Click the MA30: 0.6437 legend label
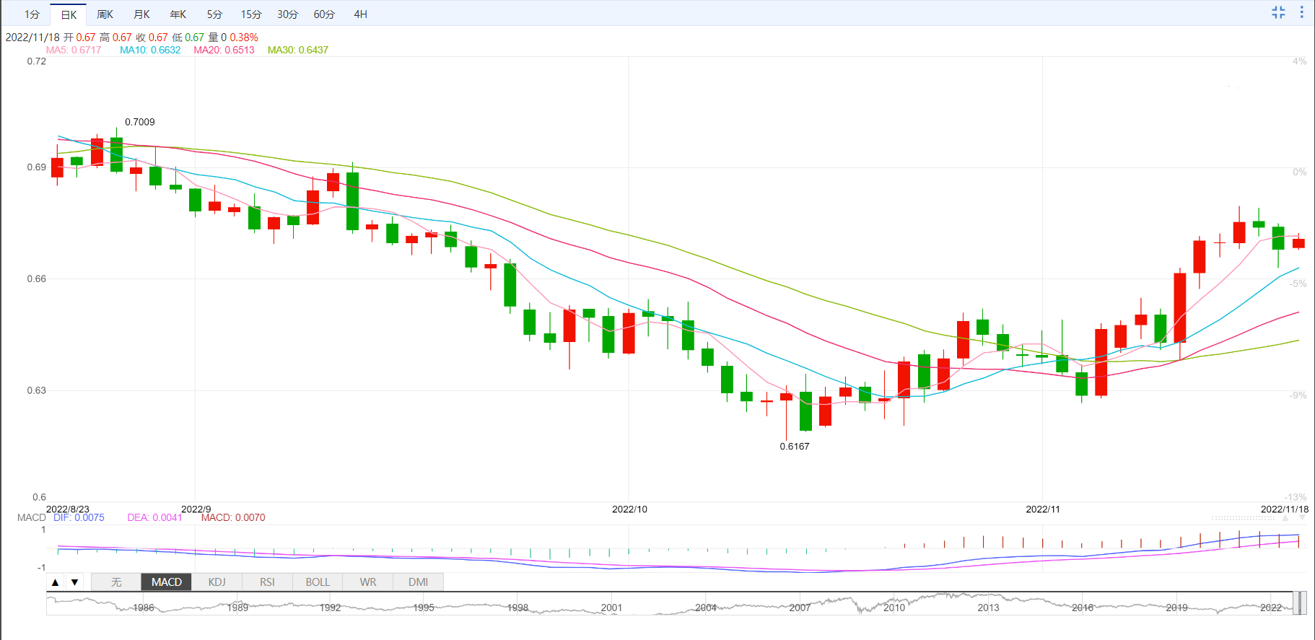 click(298, 50)
